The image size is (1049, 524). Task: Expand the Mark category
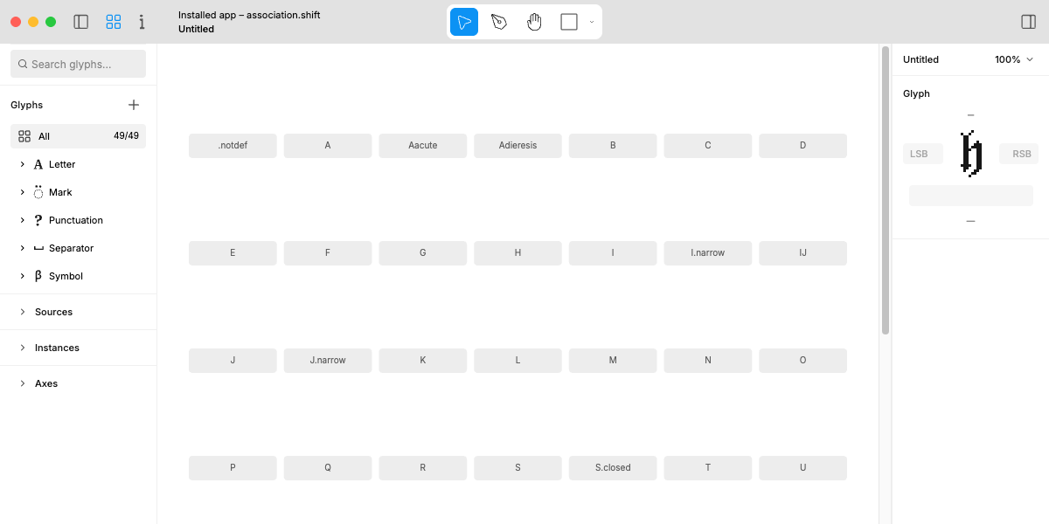click(23, 192)
